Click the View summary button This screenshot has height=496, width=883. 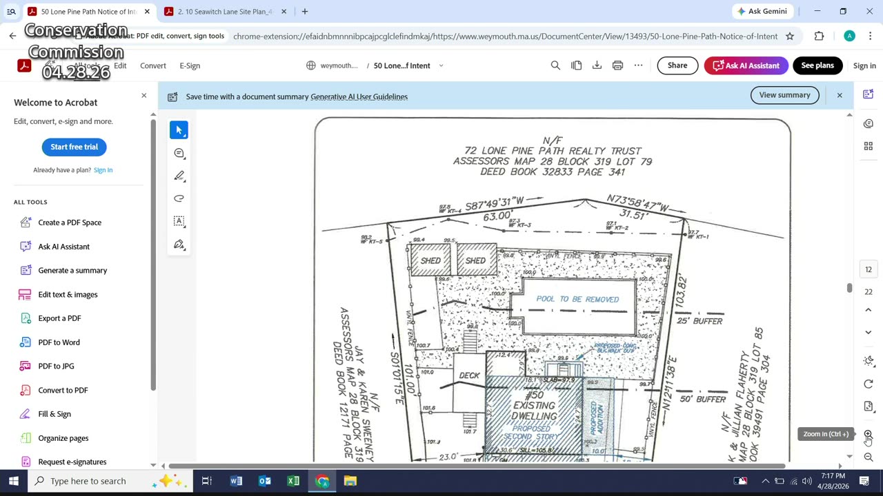pyautogui.click(x=784, y=95)
